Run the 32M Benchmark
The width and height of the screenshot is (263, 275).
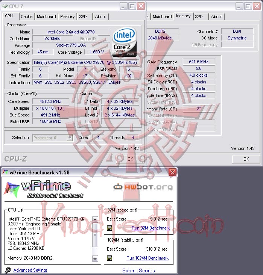[151, 228]
